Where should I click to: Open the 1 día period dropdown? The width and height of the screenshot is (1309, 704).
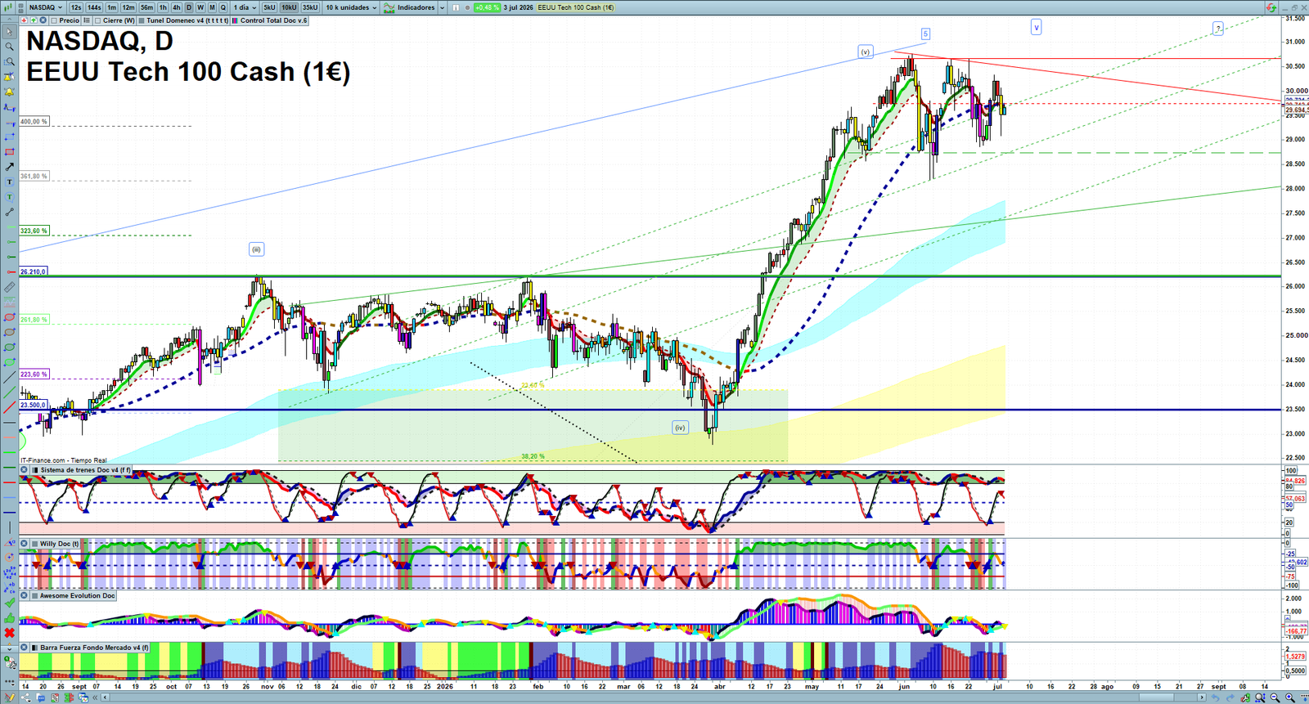(x=245, y=7)
